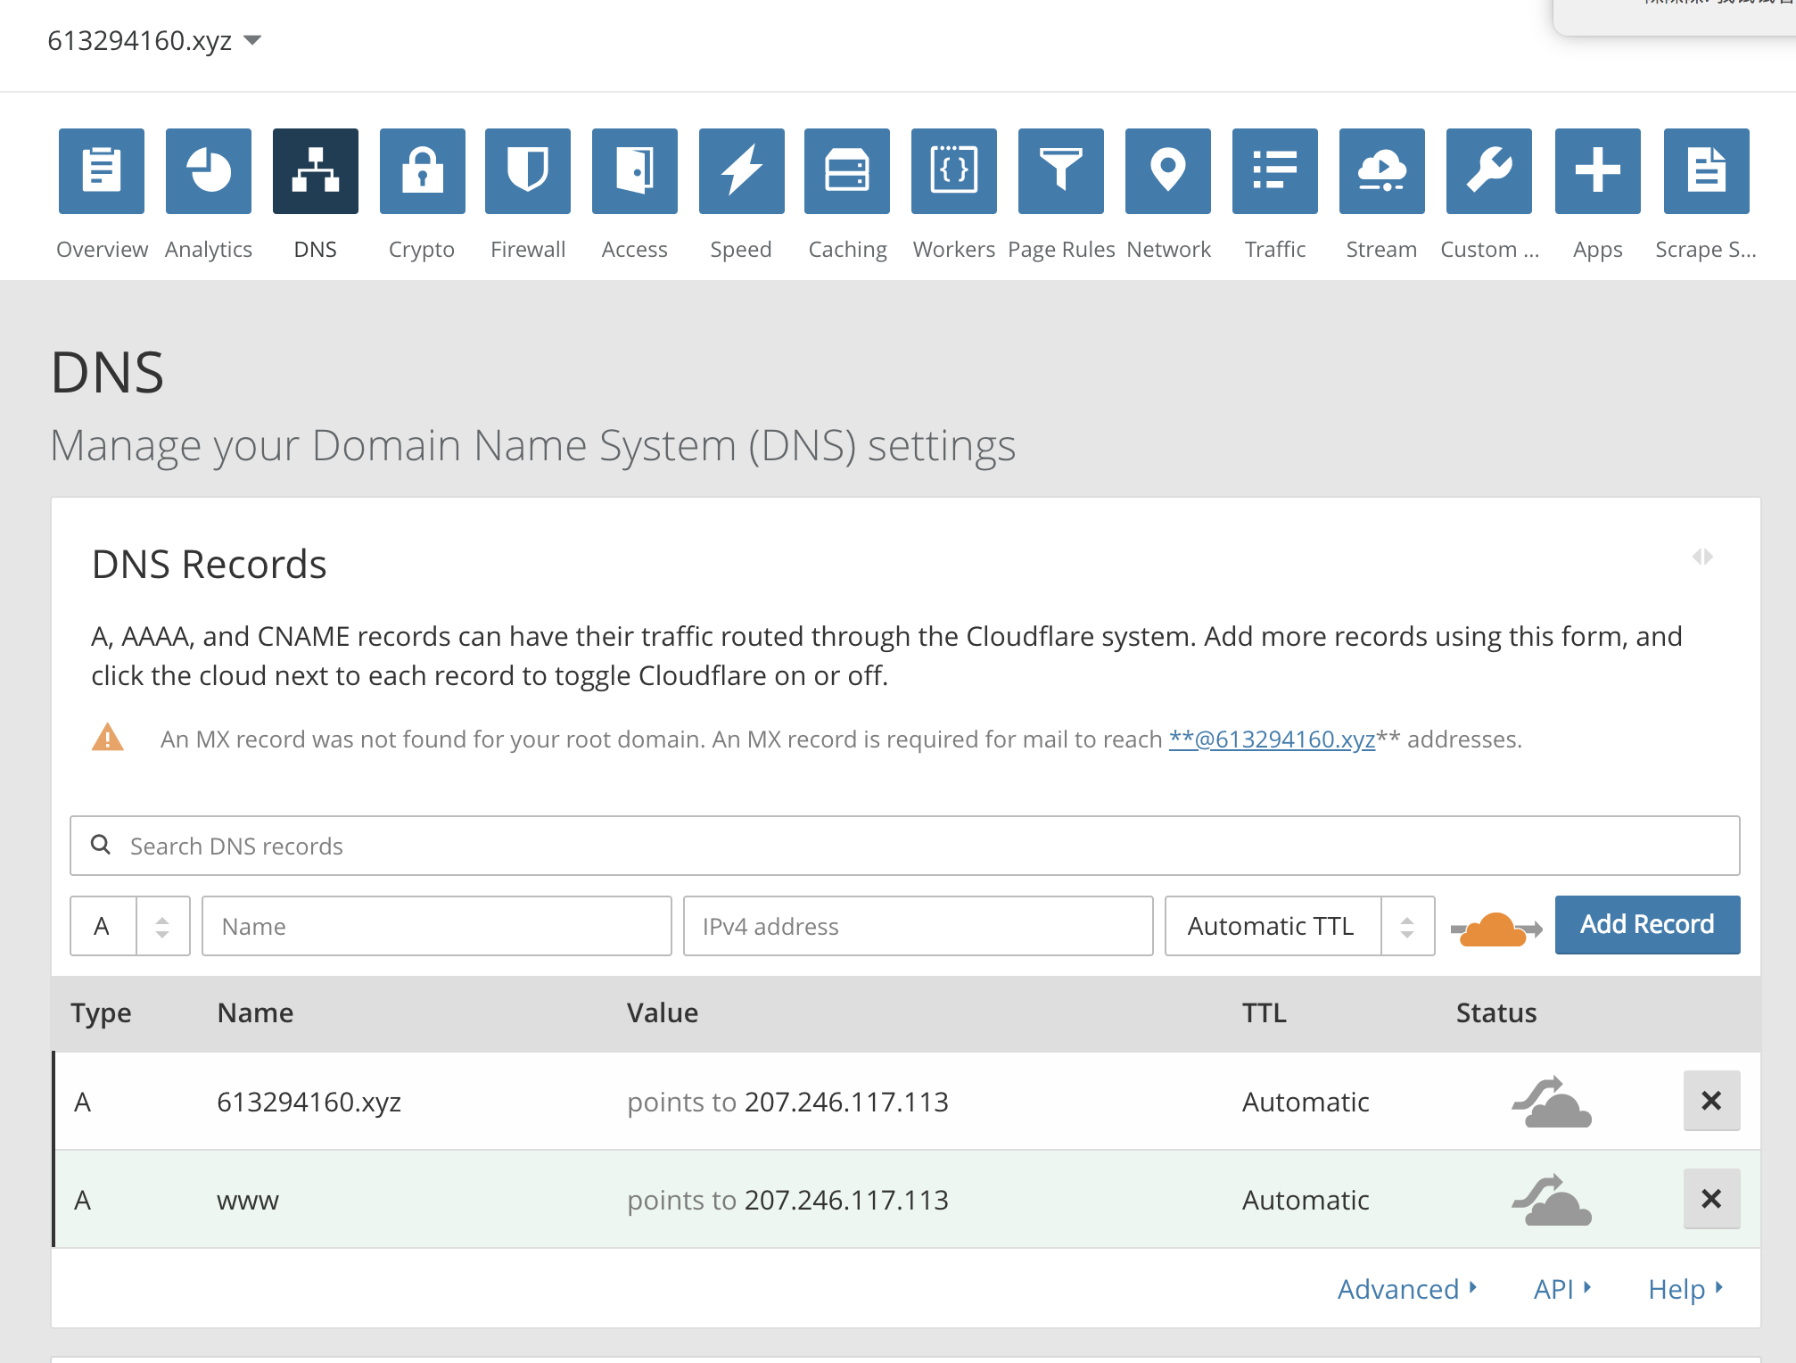Select the DNS network icon

point(316,171)
